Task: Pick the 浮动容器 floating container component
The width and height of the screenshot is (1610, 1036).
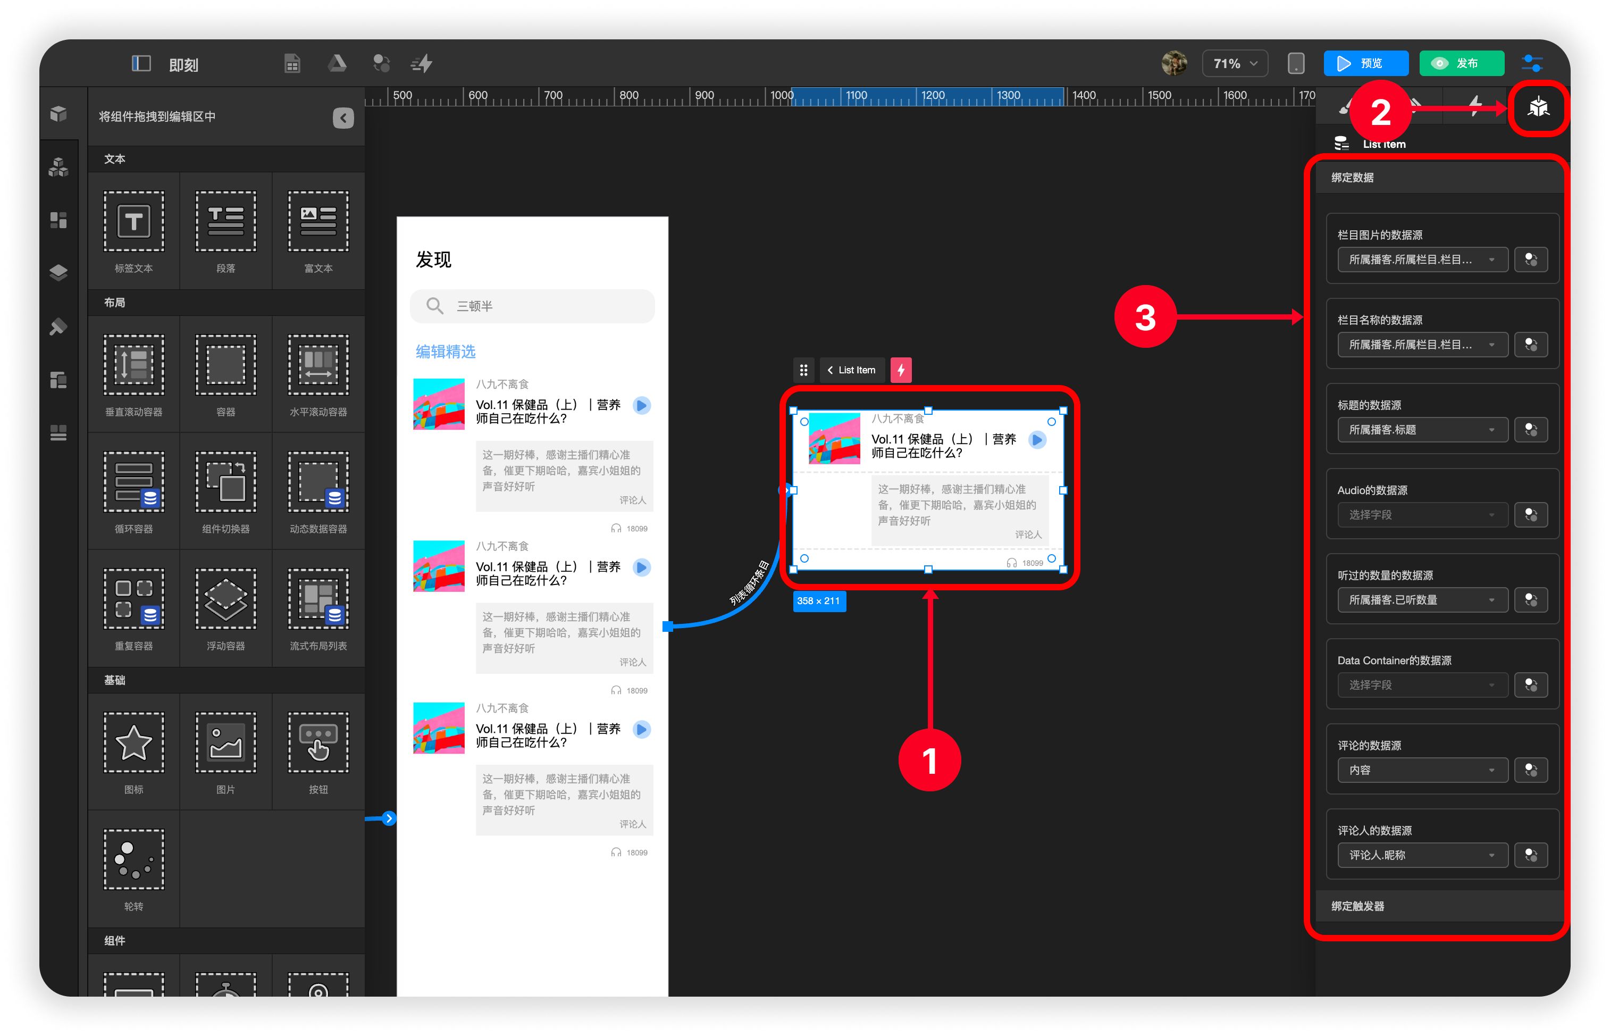Action: (225, 600)
